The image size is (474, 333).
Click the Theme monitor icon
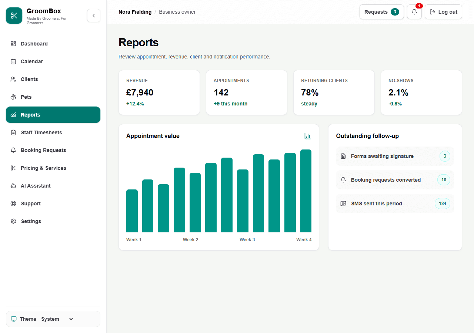[x=14, y=319]
